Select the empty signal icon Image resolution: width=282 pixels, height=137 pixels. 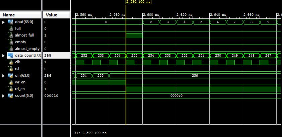[x=10, y=42]
